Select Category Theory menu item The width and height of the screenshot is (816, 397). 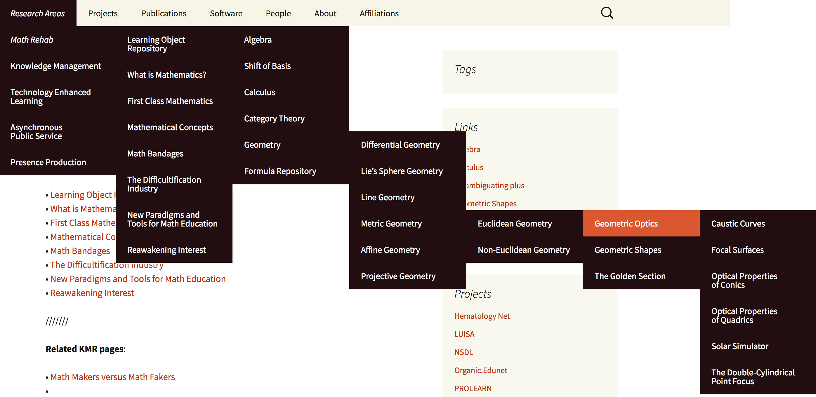(x=274, y=119)
